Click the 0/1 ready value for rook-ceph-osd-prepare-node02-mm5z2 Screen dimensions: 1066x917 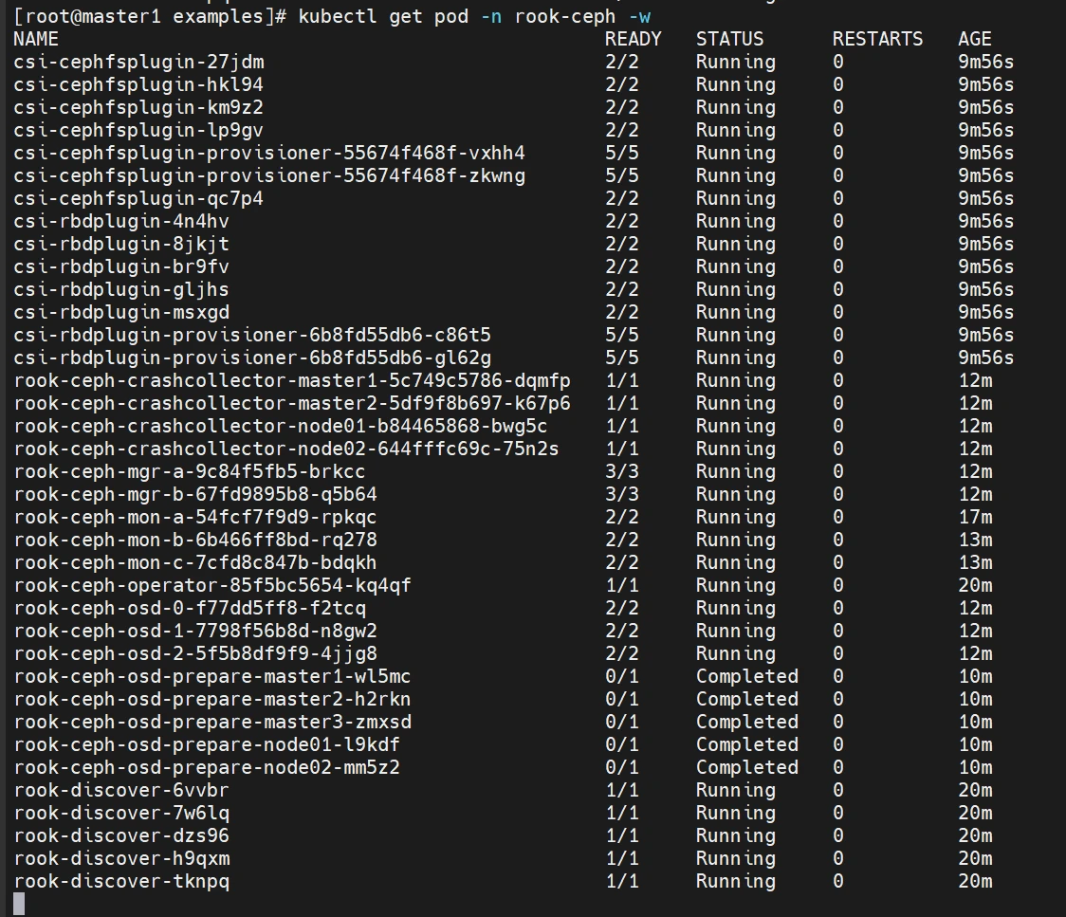point(621,768)
